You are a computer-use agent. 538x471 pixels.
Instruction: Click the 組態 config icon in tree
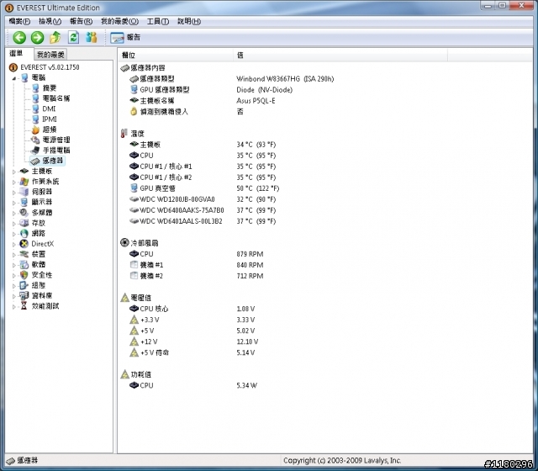click(x=24, y=285)
